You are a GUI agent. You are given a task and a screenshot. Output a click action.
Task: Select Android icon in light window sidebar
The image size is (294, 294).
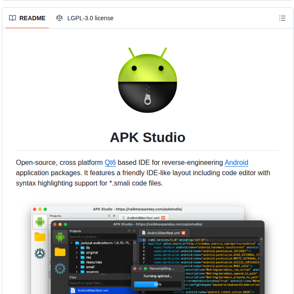click(40, 222)
